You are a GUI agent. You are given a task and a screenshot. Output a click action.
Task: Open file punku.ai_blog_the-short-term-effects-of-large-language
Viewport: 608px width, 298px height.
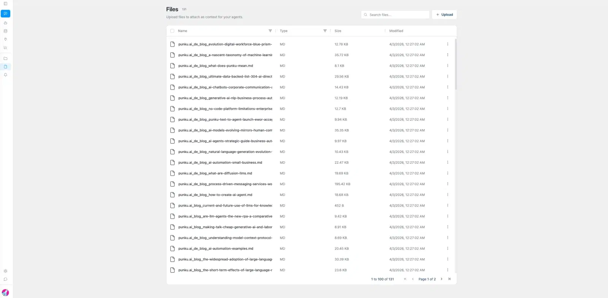click(225, 270)
